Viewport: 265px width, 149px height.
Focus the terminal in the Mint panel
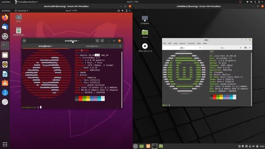pos(154,146)
